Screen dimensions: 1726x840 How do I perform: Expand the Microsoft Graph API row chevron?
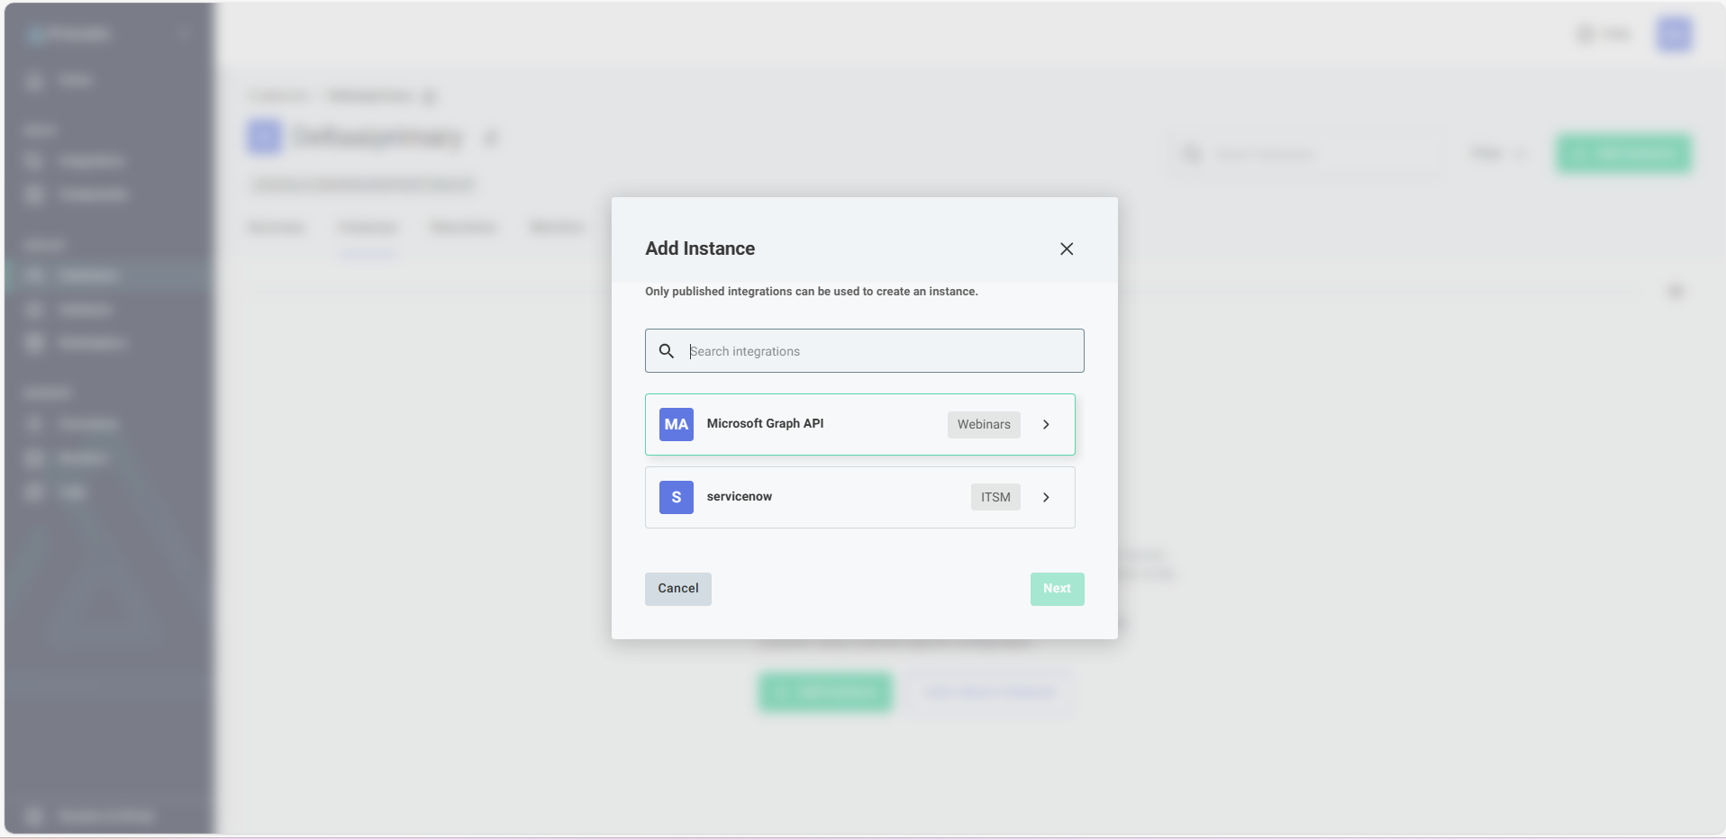(1046, 424)
